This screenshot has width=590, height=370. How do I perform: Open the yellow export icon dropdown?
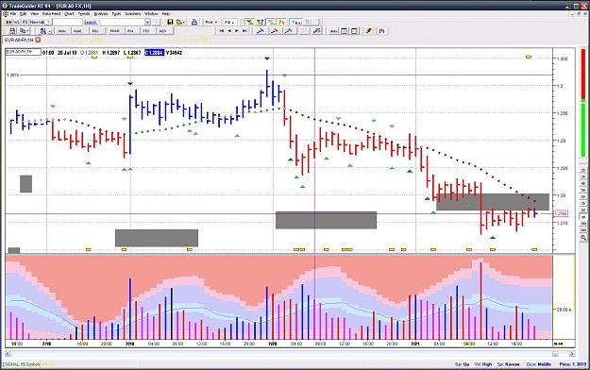pyautogui.click(x=180, y=22)
